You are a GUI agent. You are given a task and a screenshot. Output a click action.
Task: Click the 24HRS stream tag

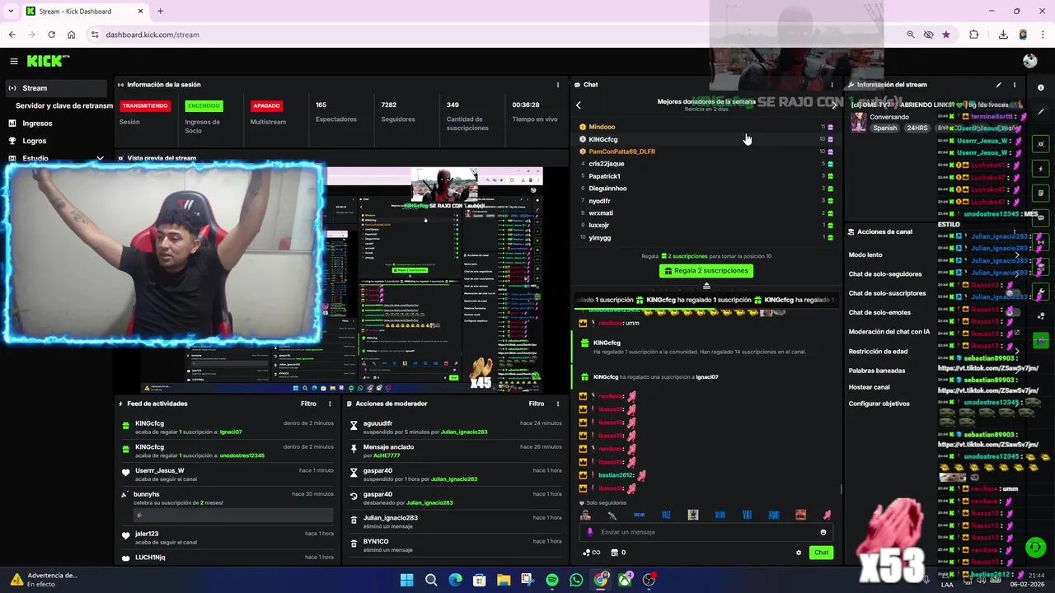(917, 128)
